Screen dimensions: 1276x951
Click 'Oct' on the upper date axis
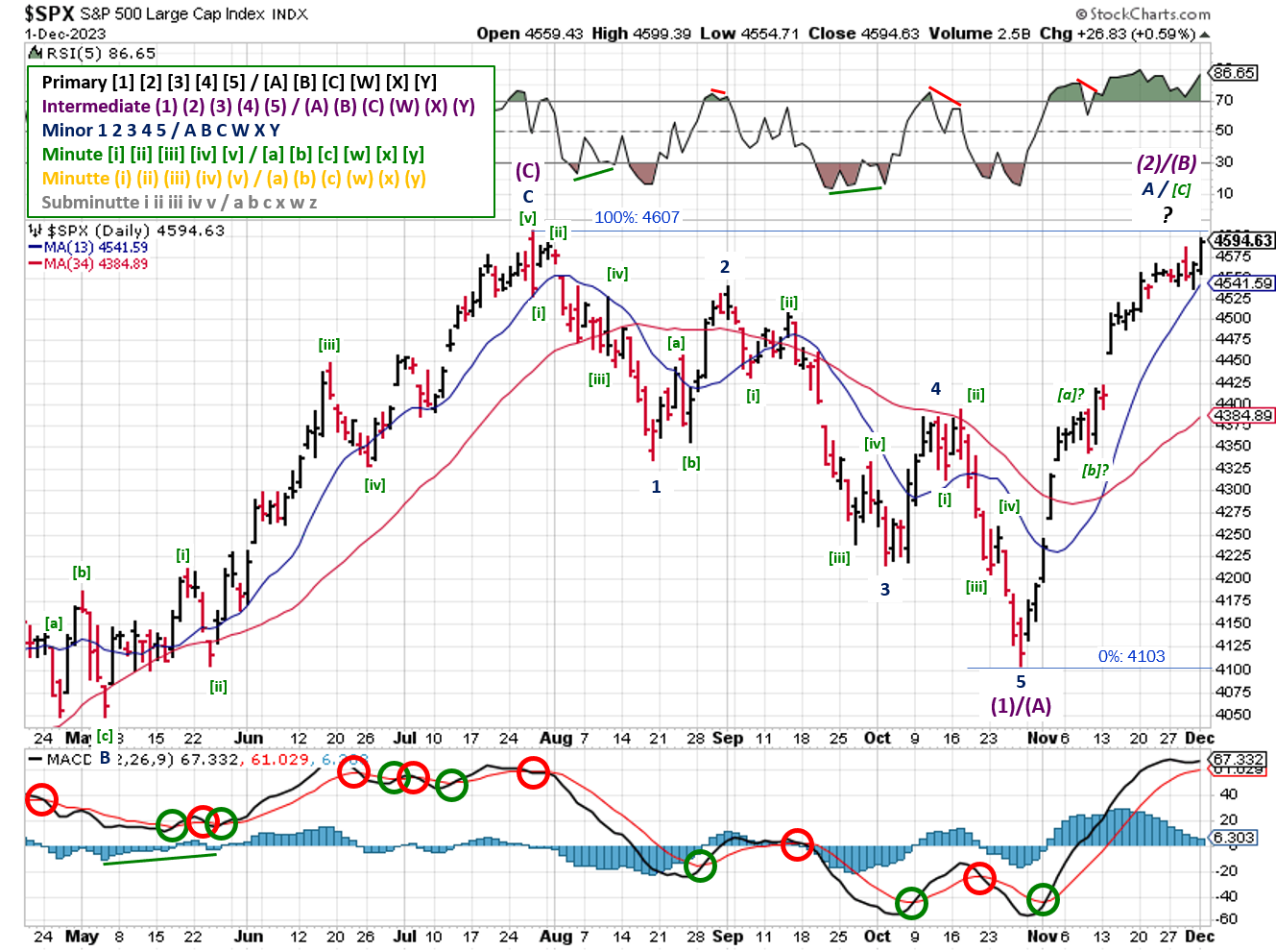(x=878, y=738)
